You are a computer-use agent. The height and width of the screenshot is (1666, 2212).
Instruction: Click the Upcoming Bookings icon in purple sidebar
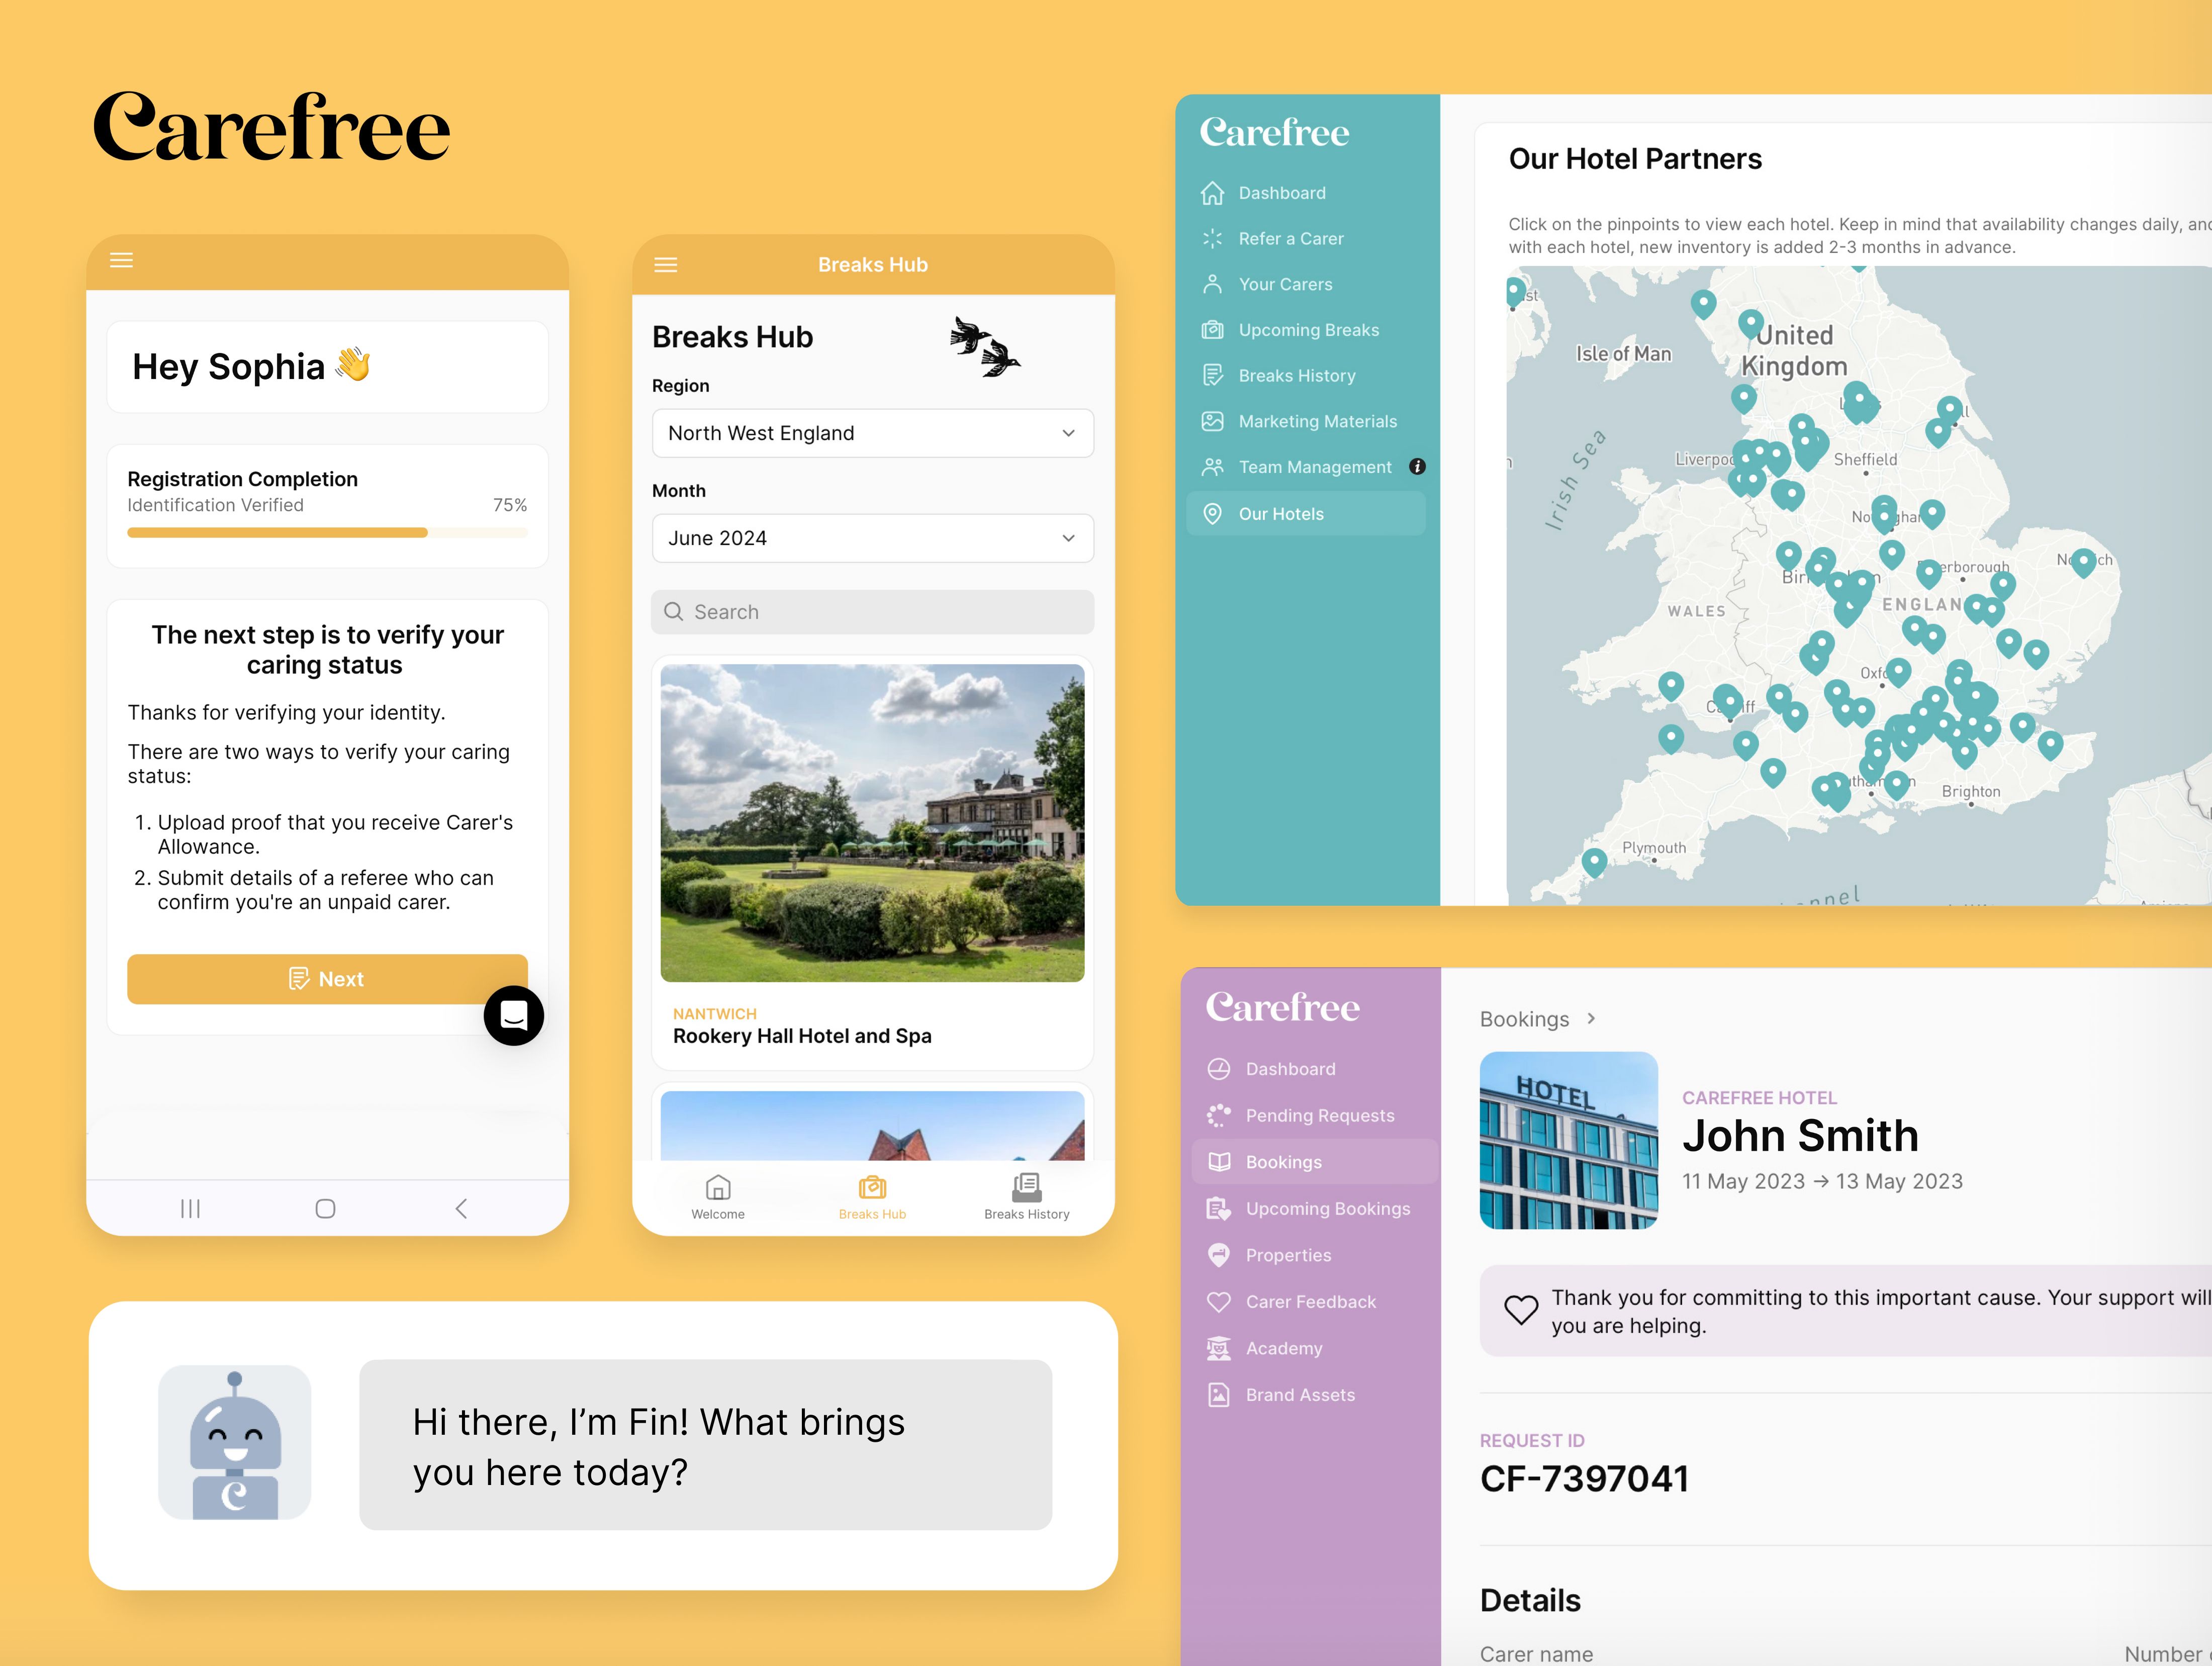coord(1219,1209)
